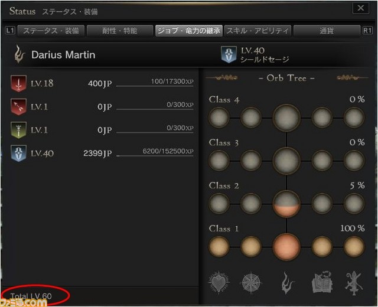Click the flame emblem beside Darius Martin

point(19,54)
